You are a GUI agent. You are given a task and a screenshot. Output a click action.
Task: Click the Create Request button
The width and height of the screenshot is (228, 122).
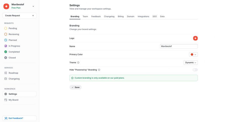click(20, 16)
